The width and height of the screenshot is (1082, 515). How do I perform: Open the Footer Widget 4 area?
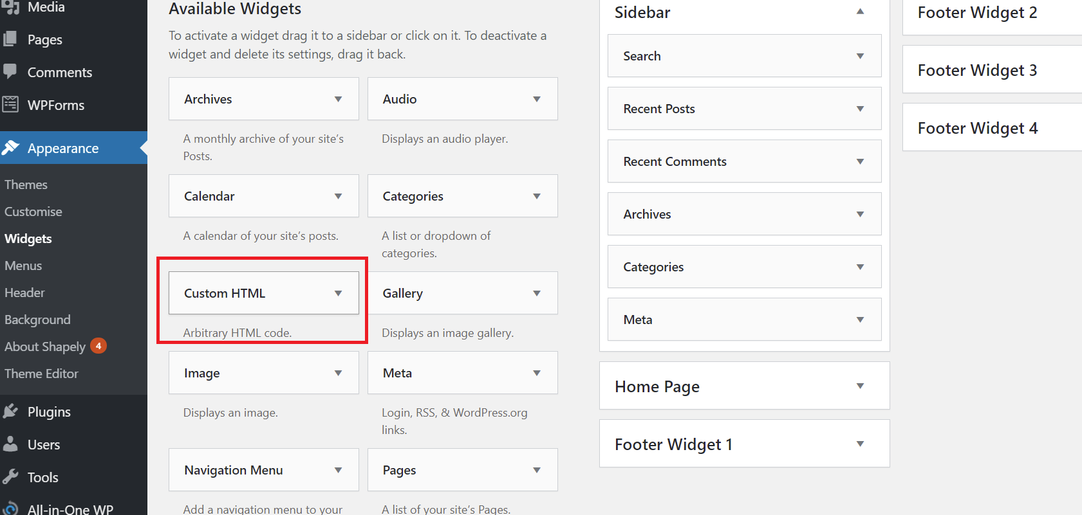pyautogui.click(x=992, y=127)
